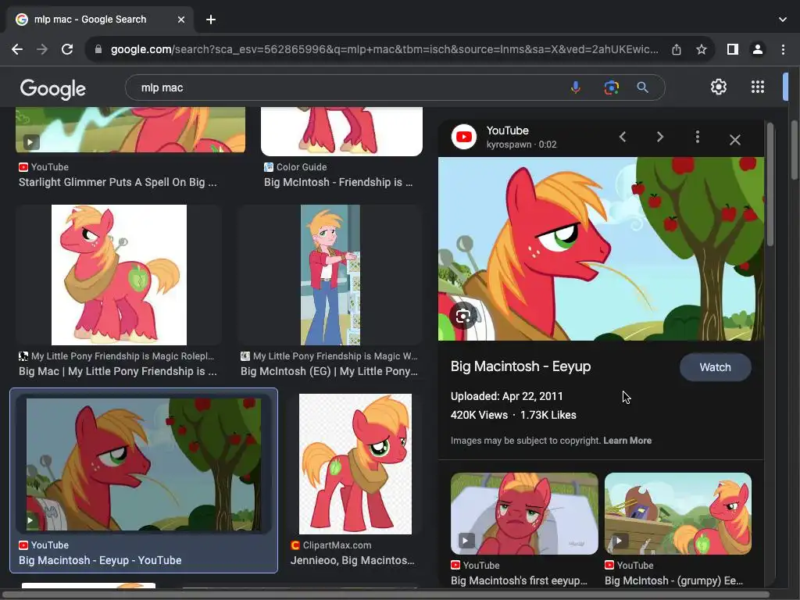Select the 'mlp mac - Google Search' tab
The image size is (800, 600).
[100, 20]
